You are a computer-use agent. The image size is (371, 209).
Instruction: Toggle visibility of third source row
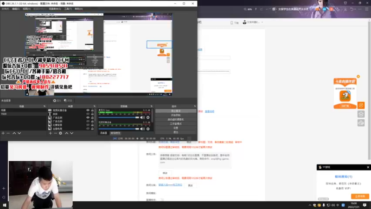(x=88, y=118)
